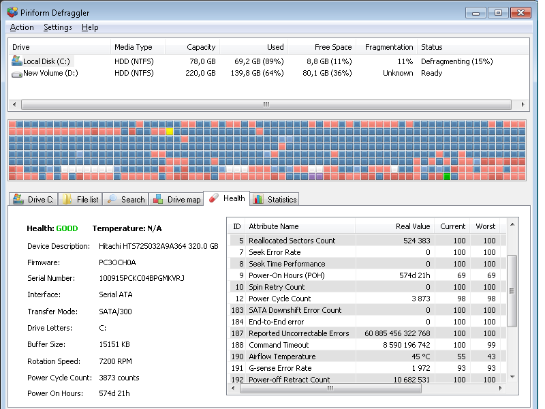Click the Attribute Name column header
This screenshot has width=545, height=409.
point(300,226)
